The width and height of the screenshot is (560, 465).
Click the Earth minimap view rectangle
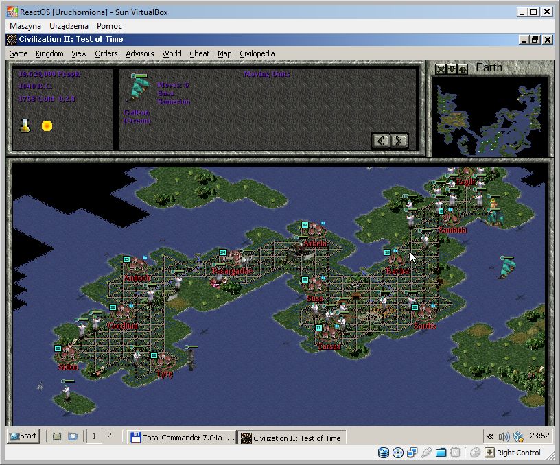[x=489, y=144]
